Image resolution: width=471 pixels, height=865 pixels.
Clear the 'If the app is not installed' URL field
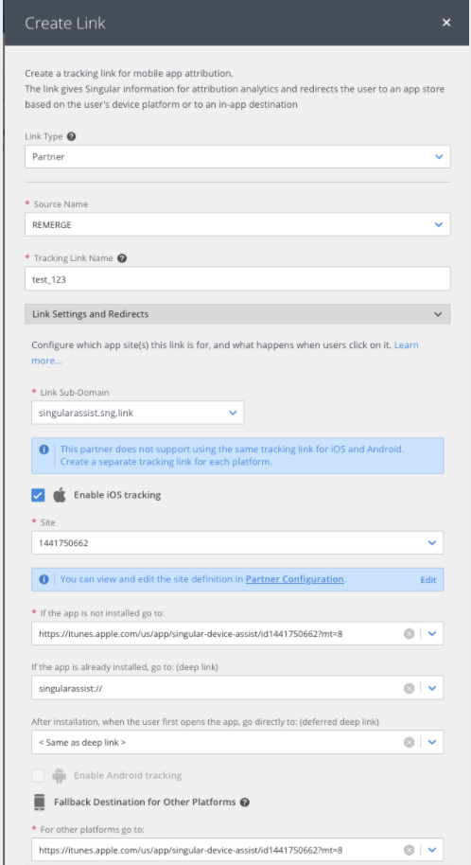coord(409,634)
